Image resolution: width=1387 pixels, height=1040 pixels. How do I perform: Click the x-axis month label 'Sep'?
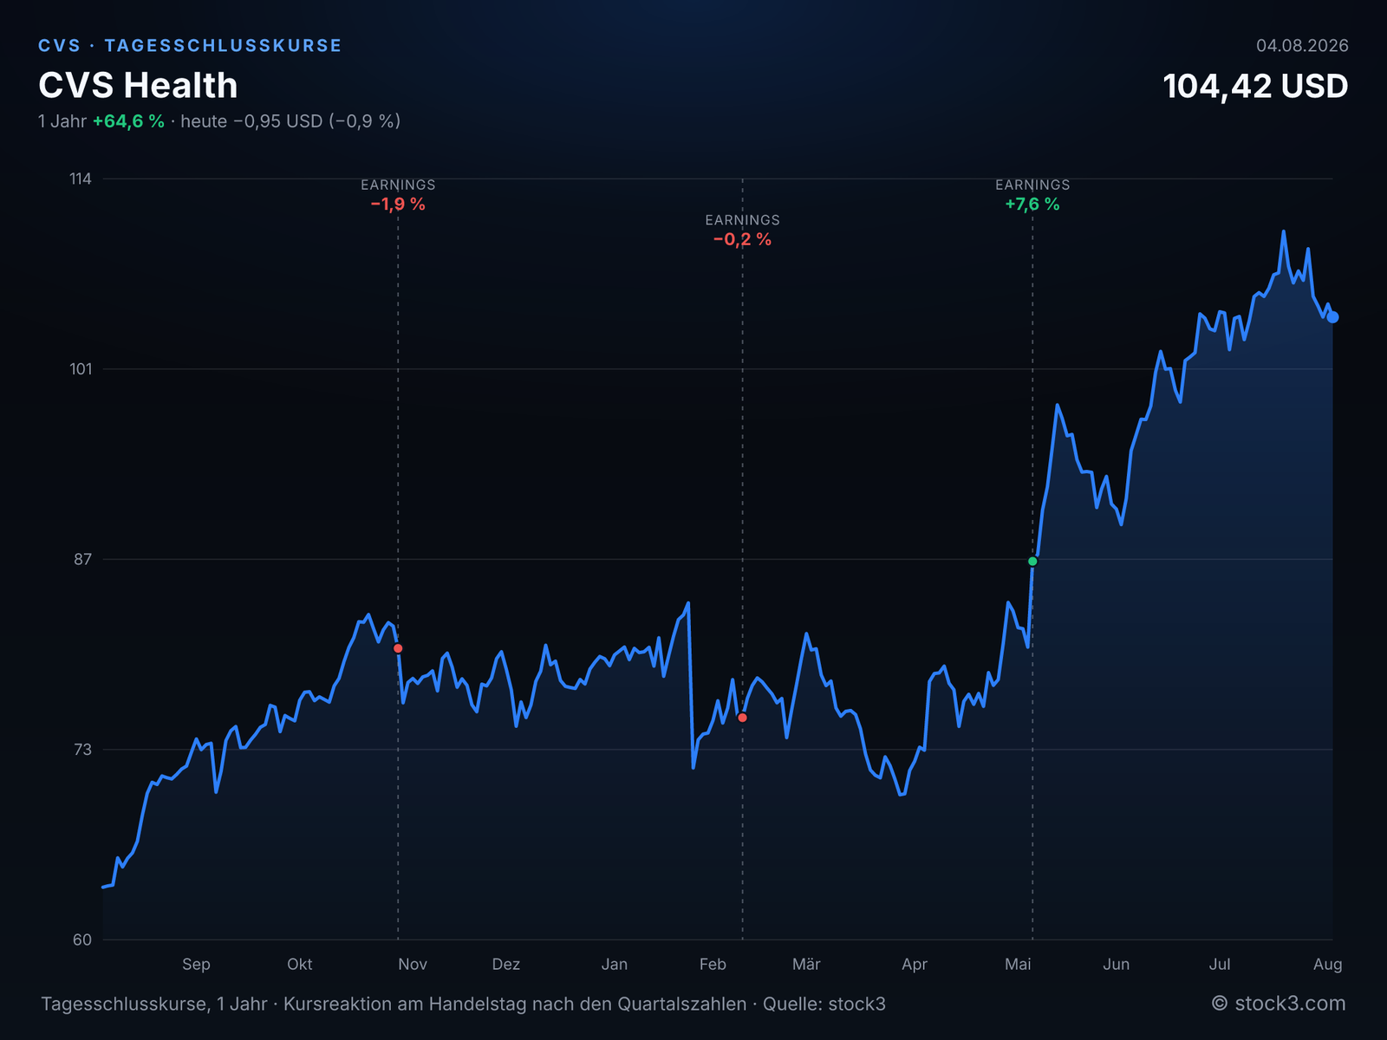196,965
